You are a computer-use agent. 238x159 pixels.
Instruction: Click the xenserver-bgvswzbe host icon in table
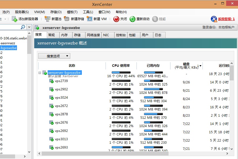point(45,73)
